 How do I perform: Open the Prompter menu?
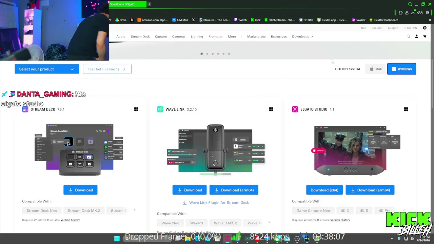pyautogui.click(x=216, y=37)
